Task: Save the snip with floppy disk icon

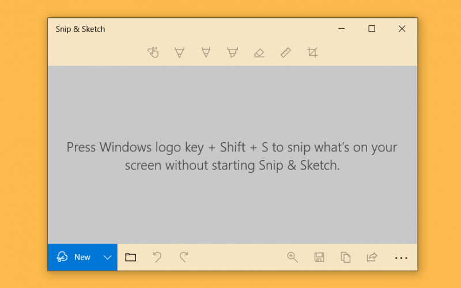Action: (x=319, y=257)
